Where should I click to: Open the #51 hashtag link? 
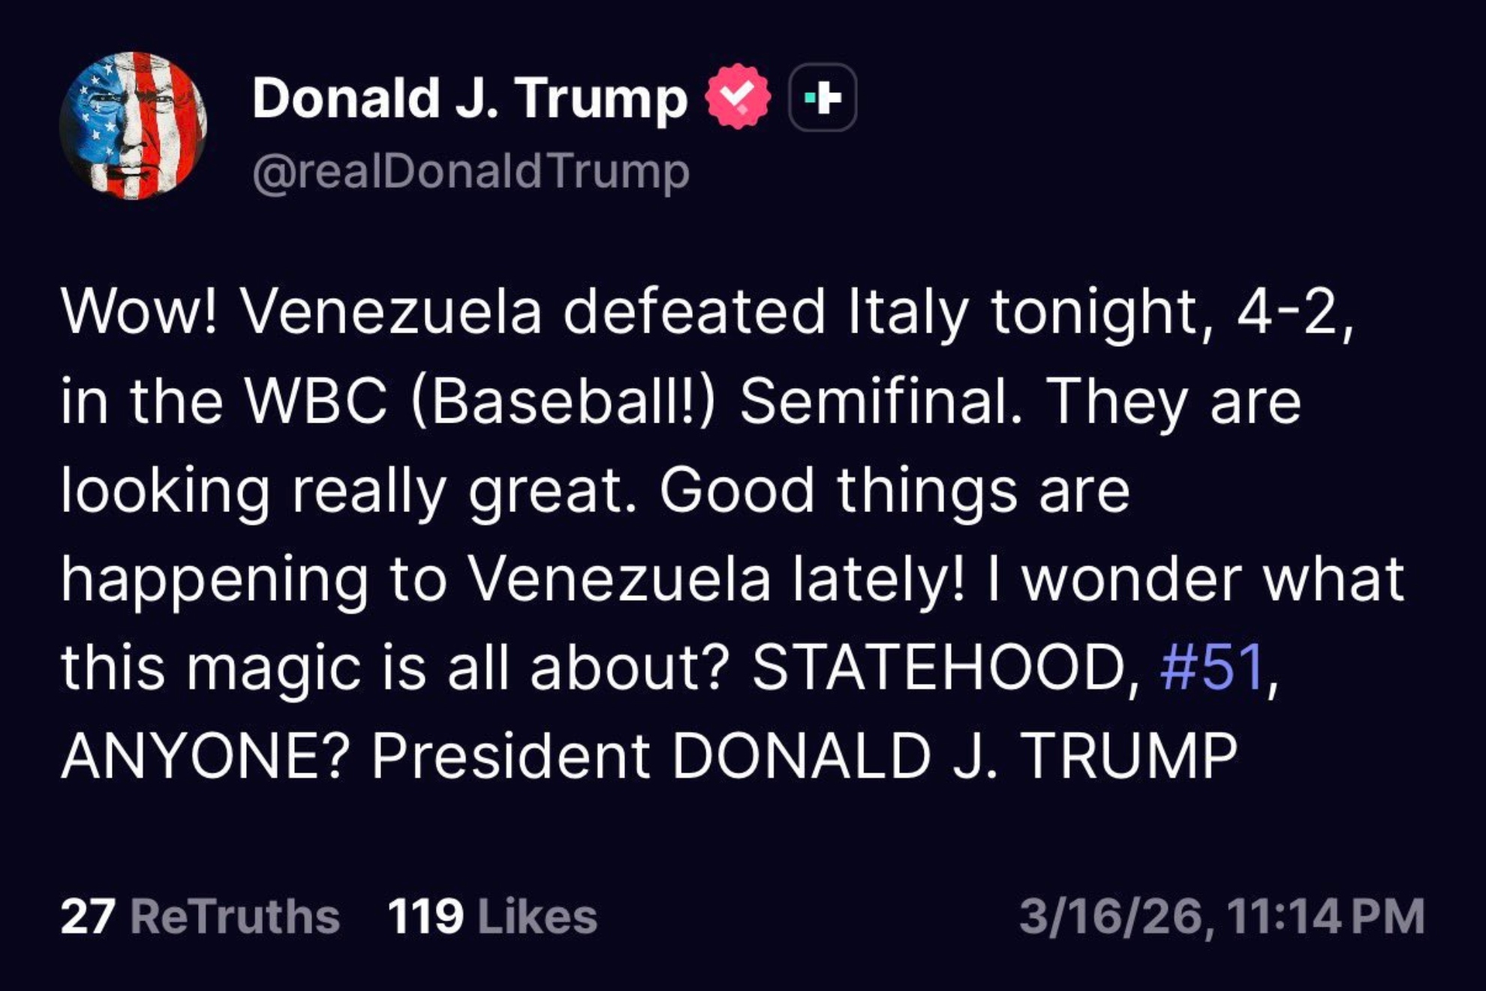pos(1211,667)
